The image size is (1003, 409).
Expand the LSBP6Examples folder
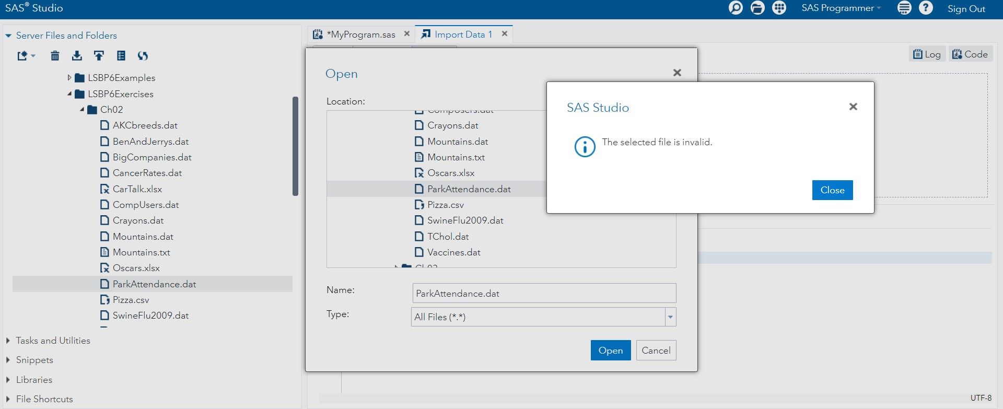pyautogui.click(x=69, y=78)
